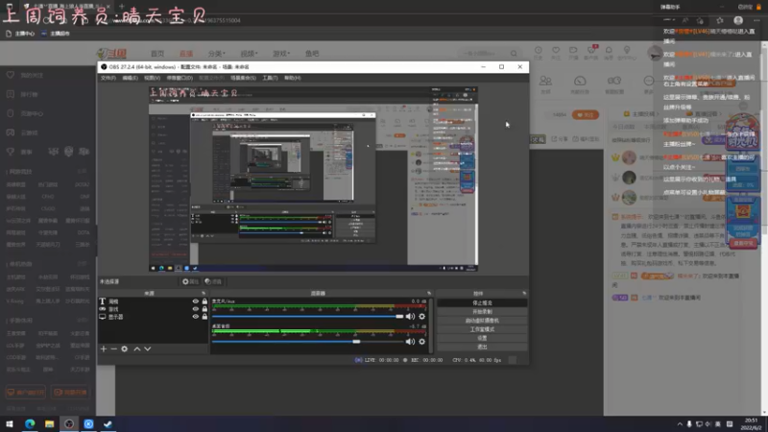Open desktop audio settings gear
768x432 pixels.
click(x=421, y=342)
